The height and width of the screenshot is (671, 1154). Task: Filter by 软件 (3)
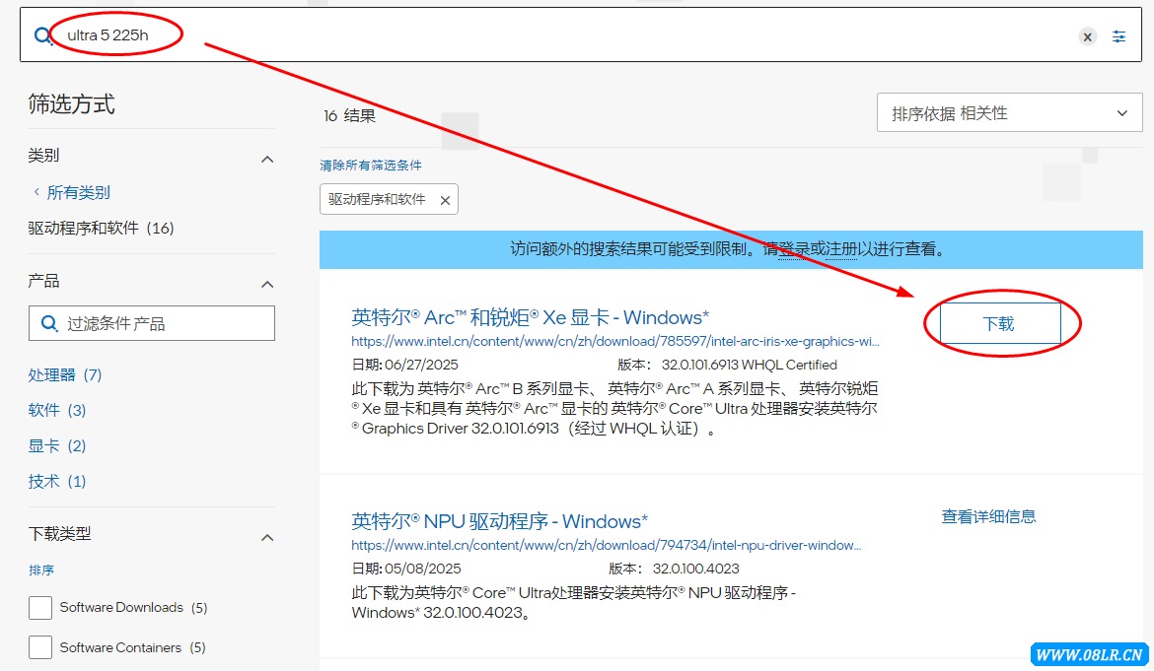pos(56,410)
